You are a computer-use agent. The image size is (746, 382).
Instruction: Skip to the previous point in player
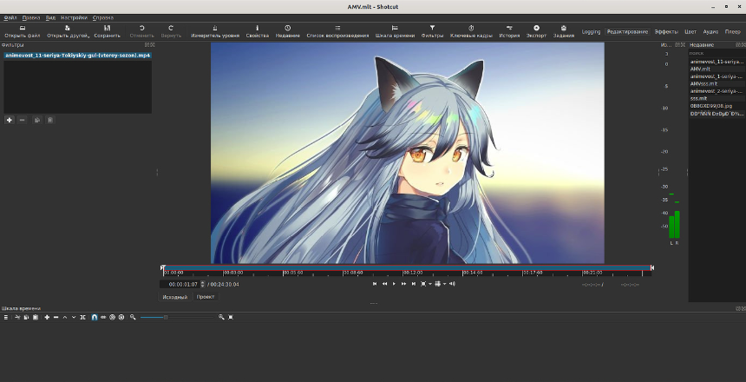375,284
